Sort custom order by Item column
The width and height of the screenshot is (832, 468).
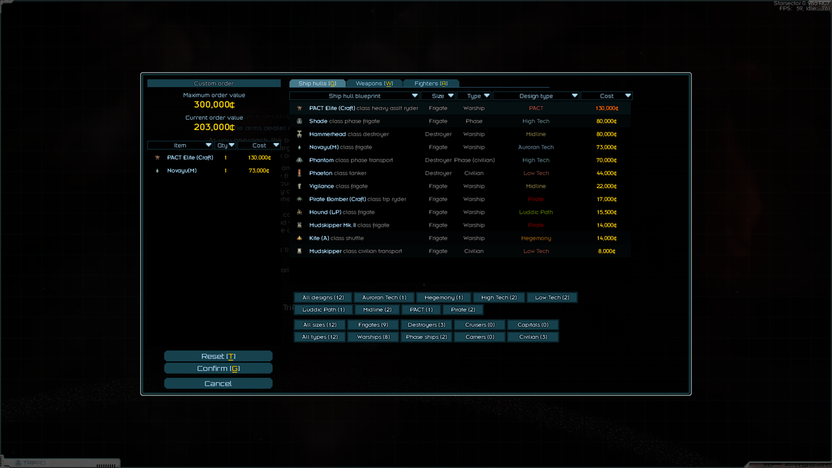point(181,145)
